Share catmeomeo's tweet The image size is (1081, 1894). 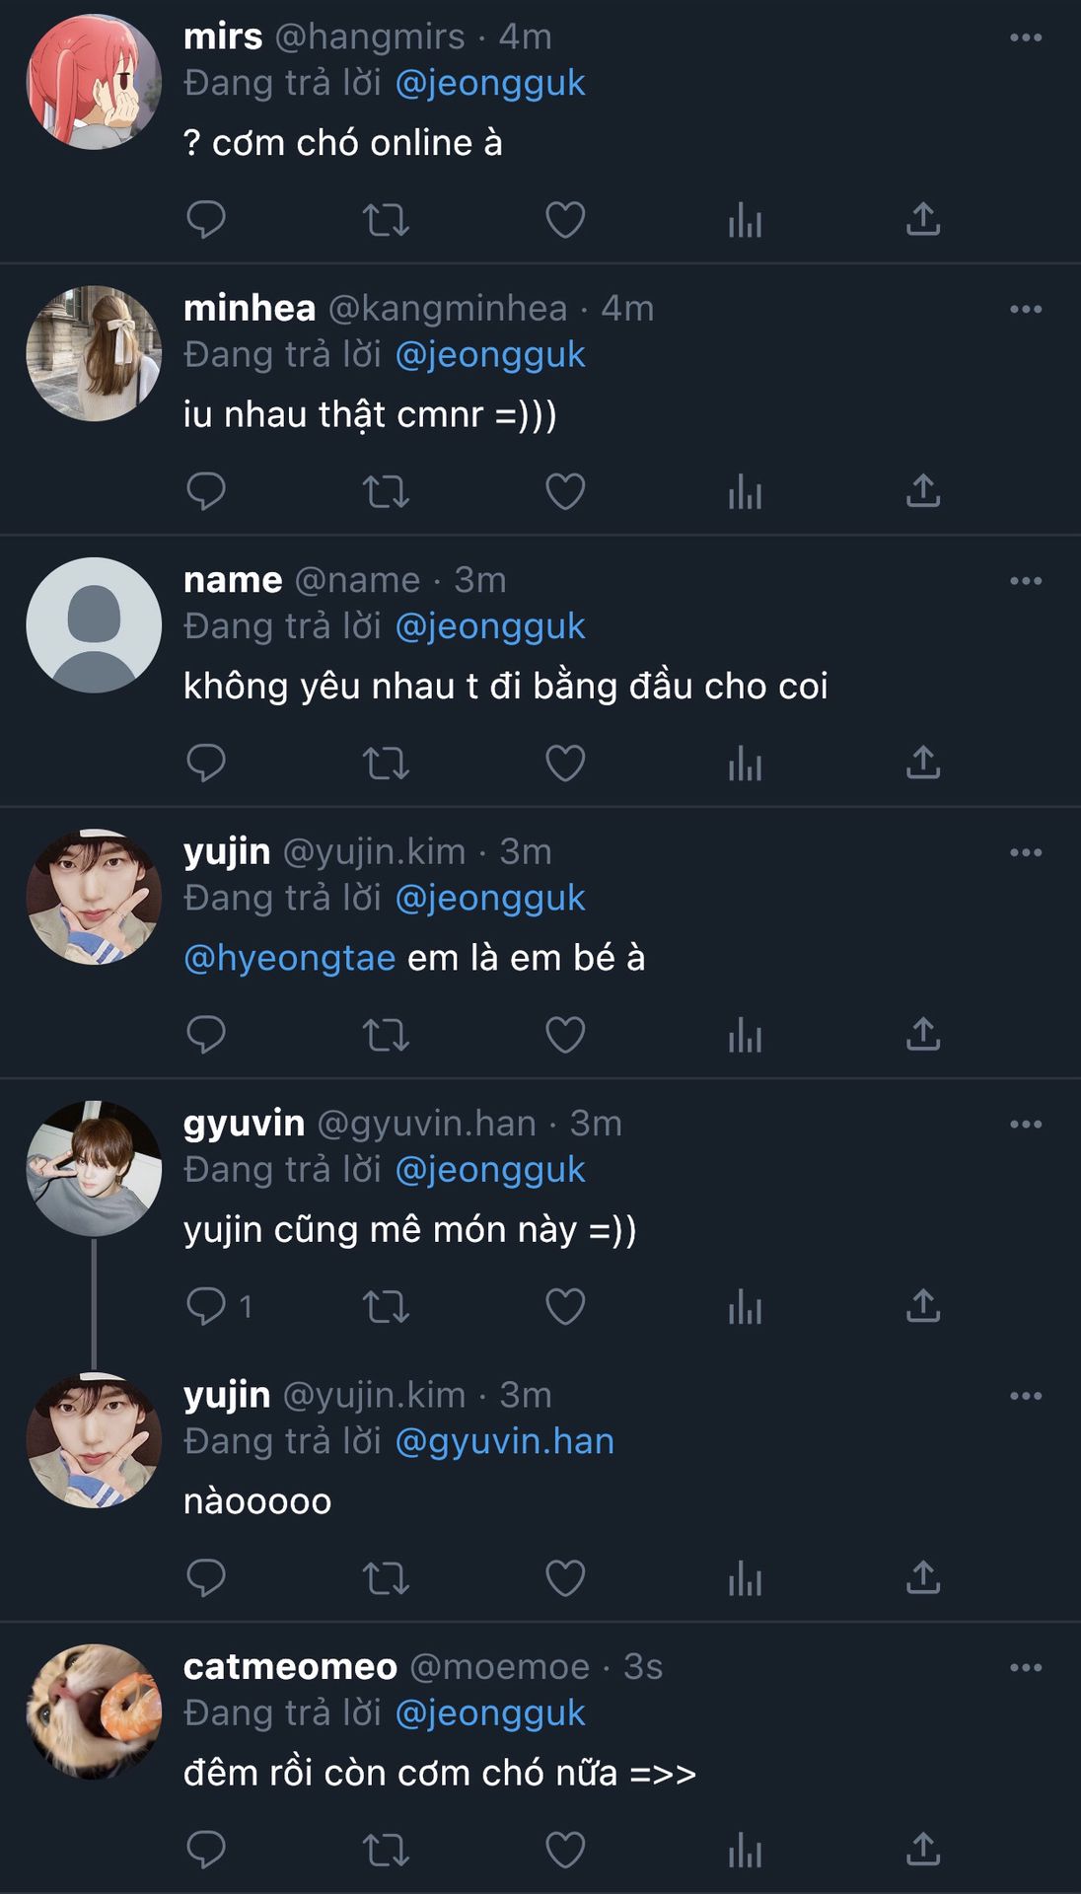(x=923, y=1850)
